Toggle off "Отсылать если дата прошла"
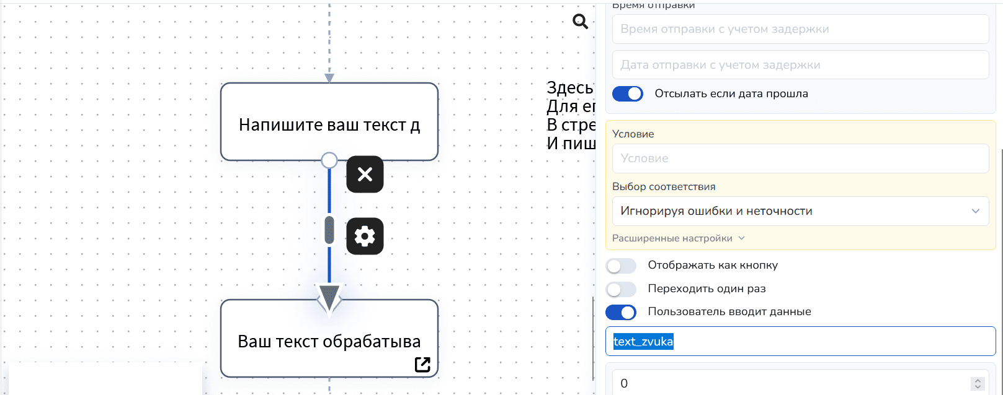 628,94
